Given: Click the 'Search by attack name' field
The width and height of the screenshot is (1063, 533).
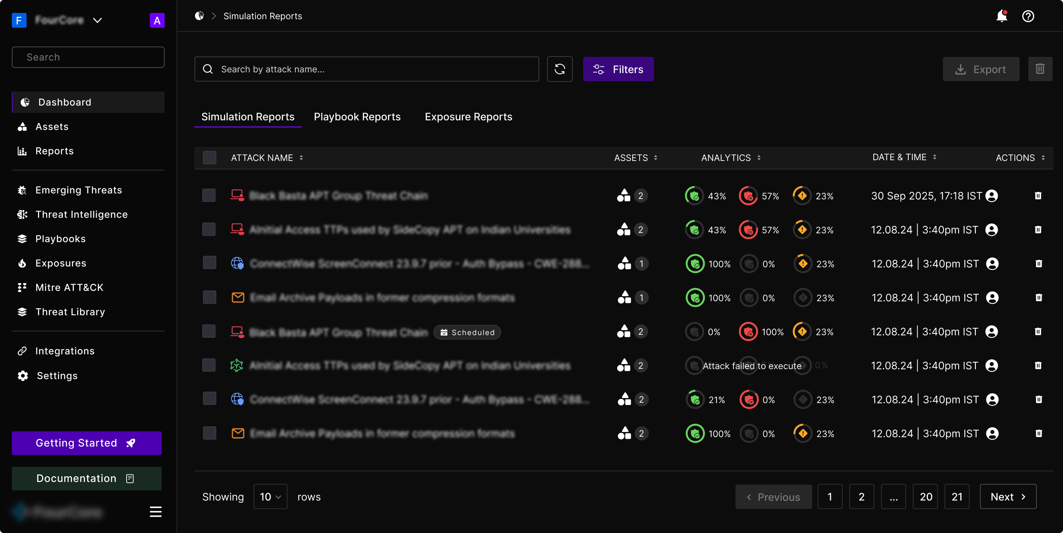Looking at the screenshot, I should (x=367, y=69).
